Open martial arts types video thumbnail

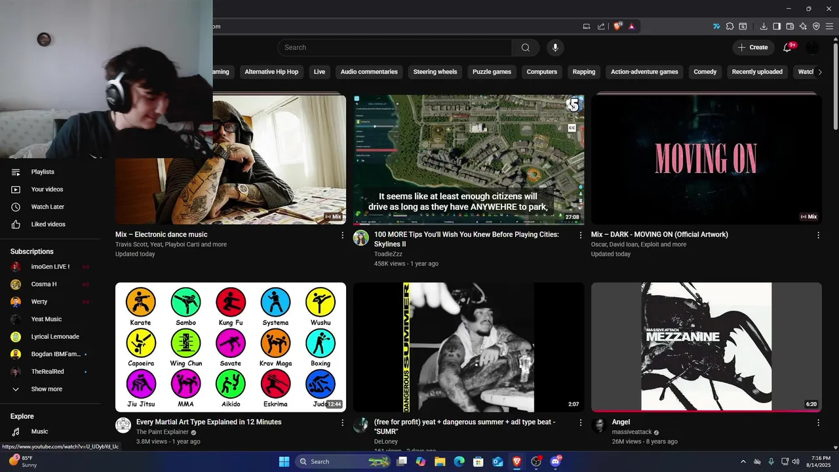(x=231, y=347)
